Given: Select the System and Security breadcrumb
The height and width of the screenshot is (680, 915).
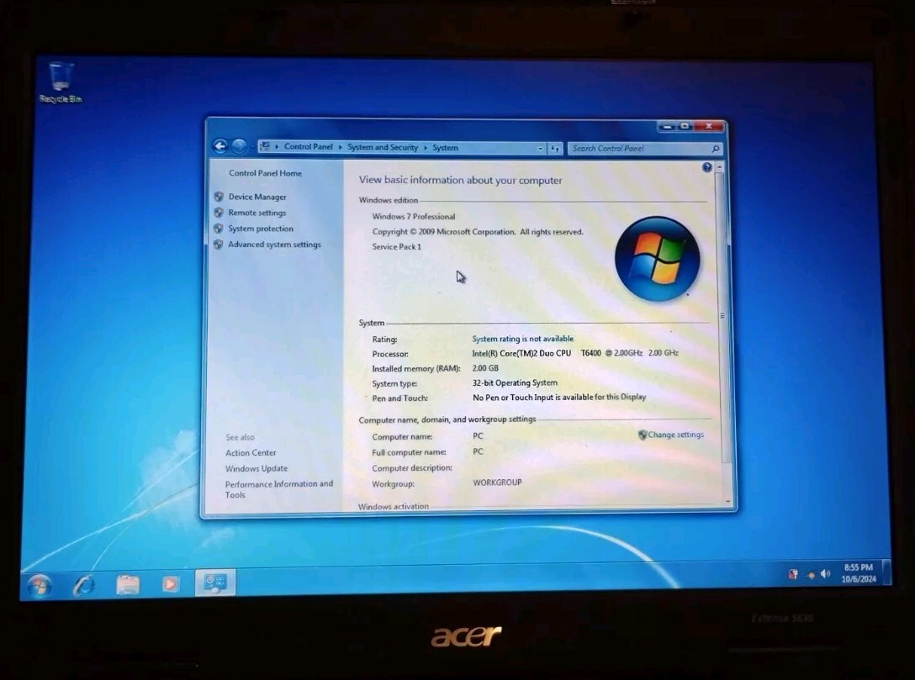Looking at the screenshot, I should pyautogui.click(x=383, y=147).
